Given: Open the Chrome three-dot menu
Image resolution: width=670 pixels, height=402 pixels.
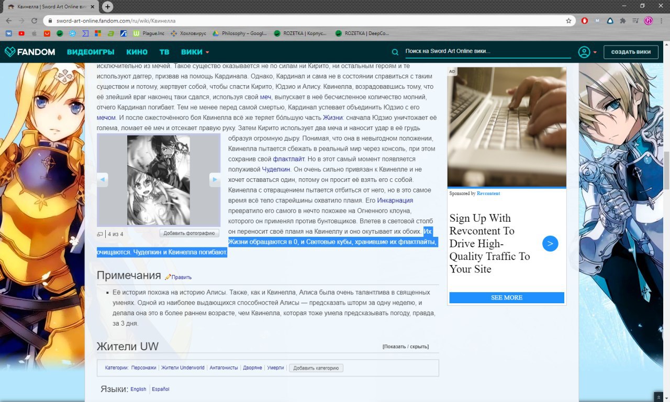Looking at the screenshot, I should click(x=661, y=21).
